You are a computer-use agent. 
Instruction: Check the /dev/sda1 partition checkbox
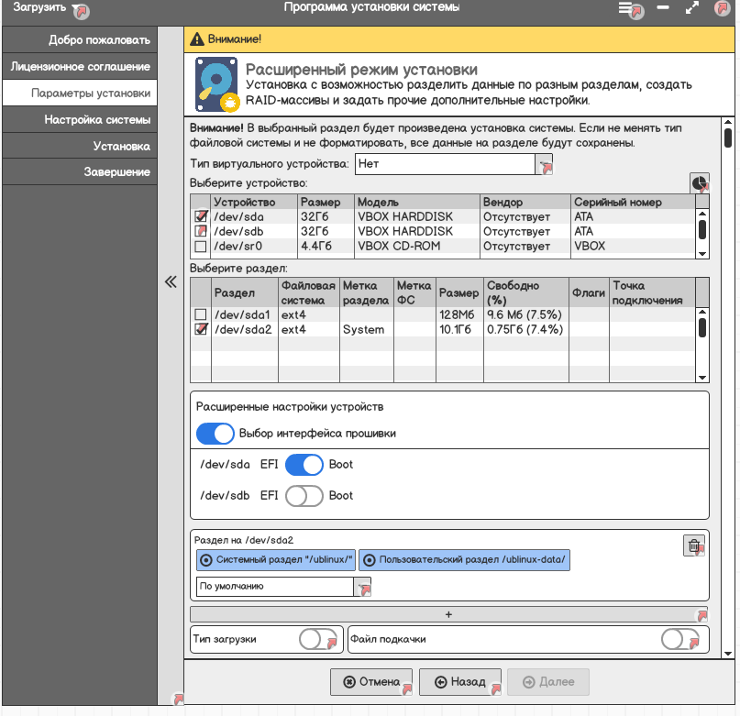click(201, 314)
